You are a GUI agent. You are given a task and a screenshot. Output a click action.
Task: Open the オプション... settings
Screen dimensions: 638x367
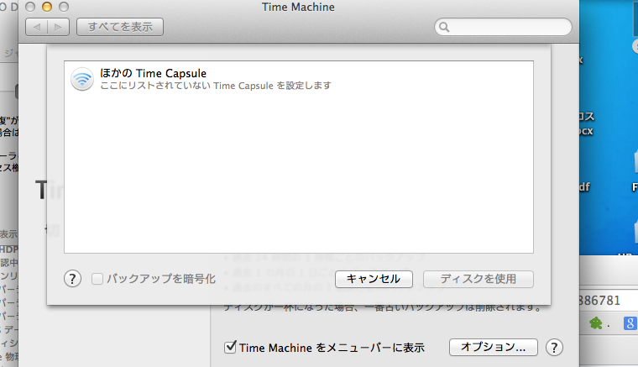pyautogui.click(x=493, y=347)
